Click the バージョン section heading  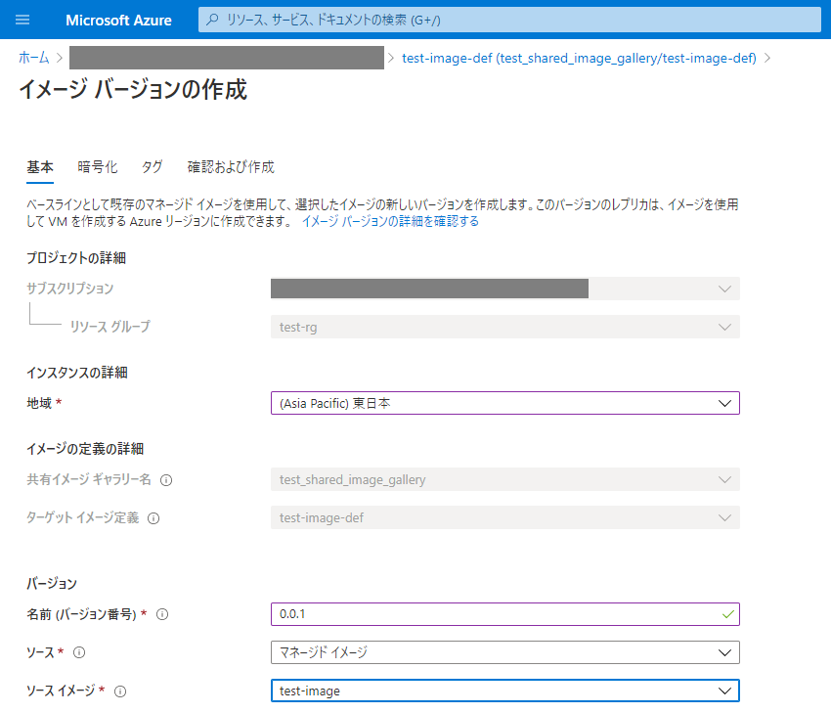click(x=52, y=584)
